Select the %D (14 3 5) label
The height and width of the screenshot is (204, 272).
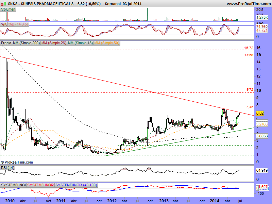tap(18, 24)
